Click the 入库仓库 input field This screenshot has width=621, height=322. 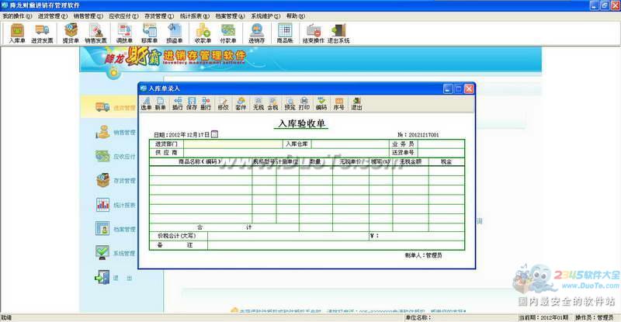[350, 144]
